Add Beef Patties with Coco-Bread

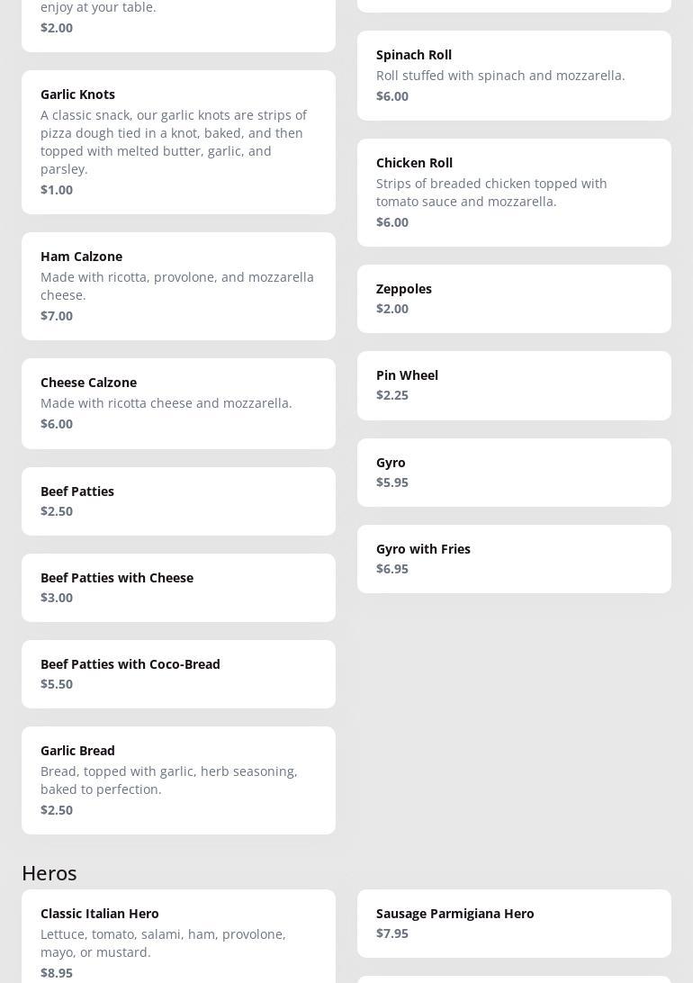pos(178,673)
